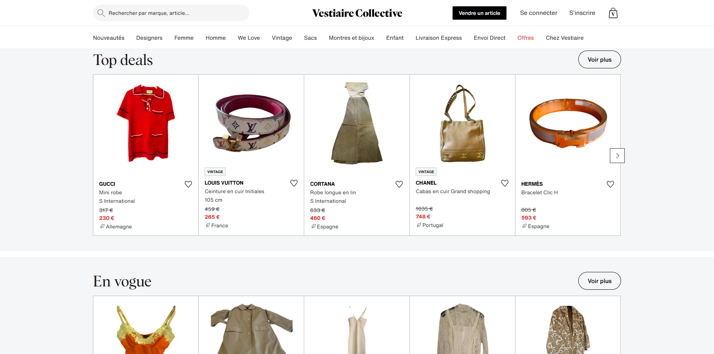The width and height of the screenshot is (714, 354).
Task: Open Vintage menu
Action: 282,38
